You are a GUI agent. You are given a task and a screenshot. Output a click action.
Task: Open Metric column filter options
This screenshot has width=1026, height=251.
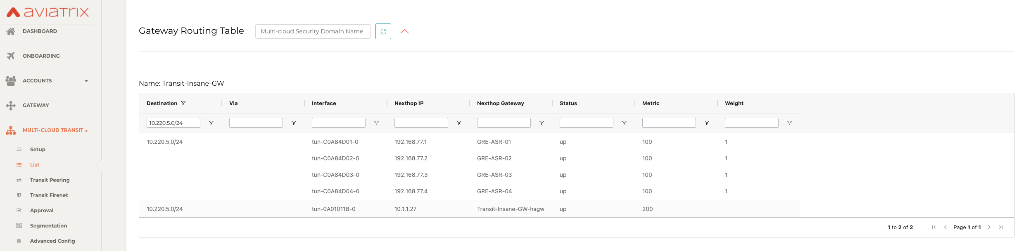click(707, 123)
